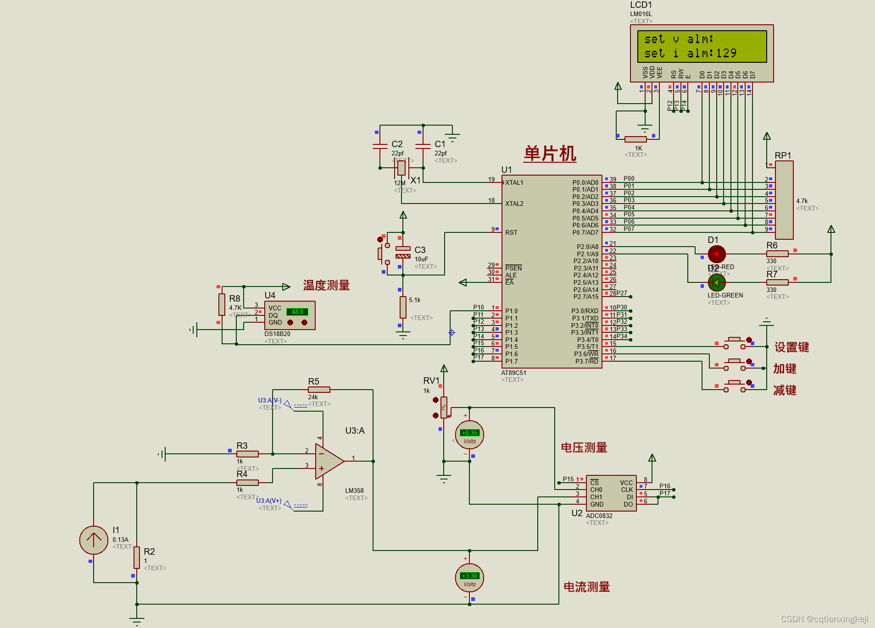Click the 电流测量 section label

pyautogui.click(x=587, y=587)
